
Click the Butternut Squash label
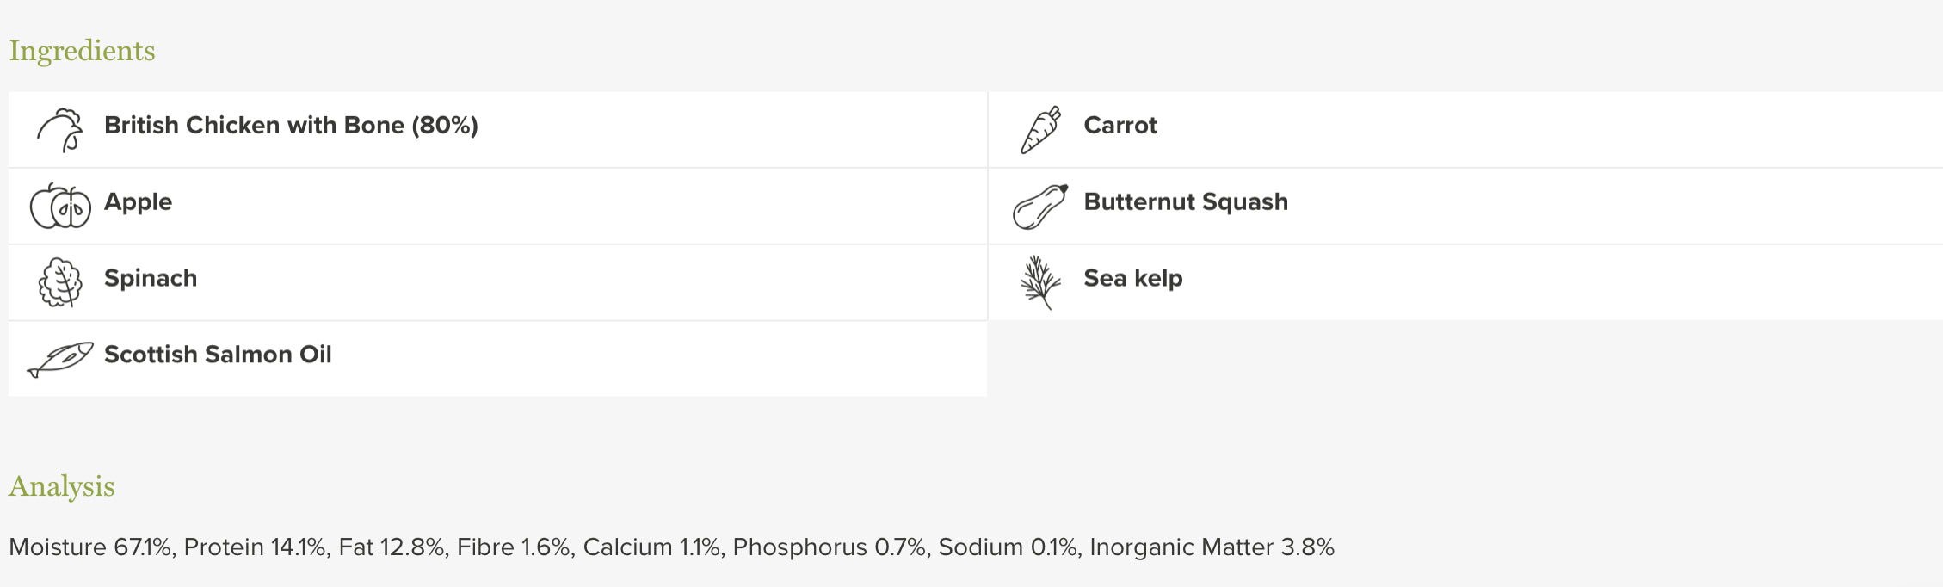[x=1186, y=202]
